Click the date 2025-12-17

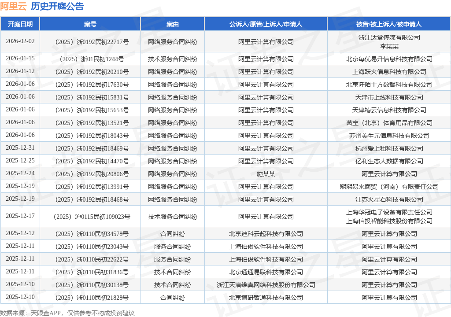(20, 216)
